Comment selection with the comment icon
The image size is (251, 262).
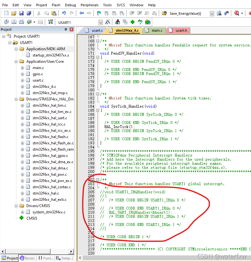pyautogui.click(x=147, y=13)
